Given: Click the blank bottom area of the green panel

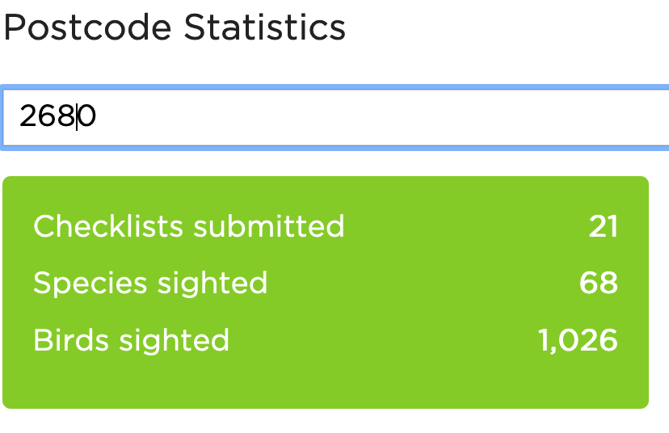Looking at the screenshot, I should [323, 384].
